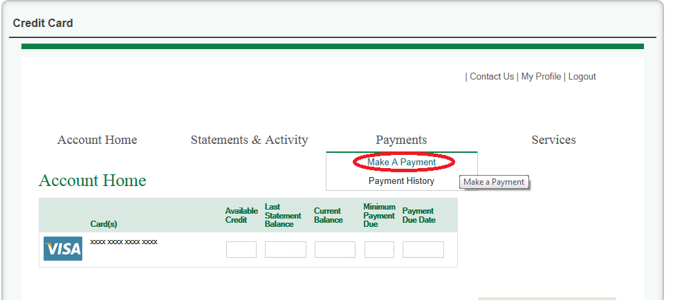Click the Payment Due Date column header

tap(419, 215)
